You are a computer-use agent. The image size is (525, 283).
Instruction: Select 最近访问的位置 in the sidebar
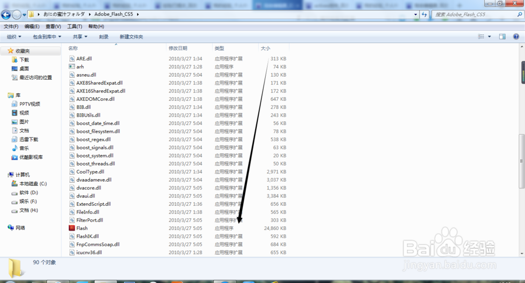point(36,77)
